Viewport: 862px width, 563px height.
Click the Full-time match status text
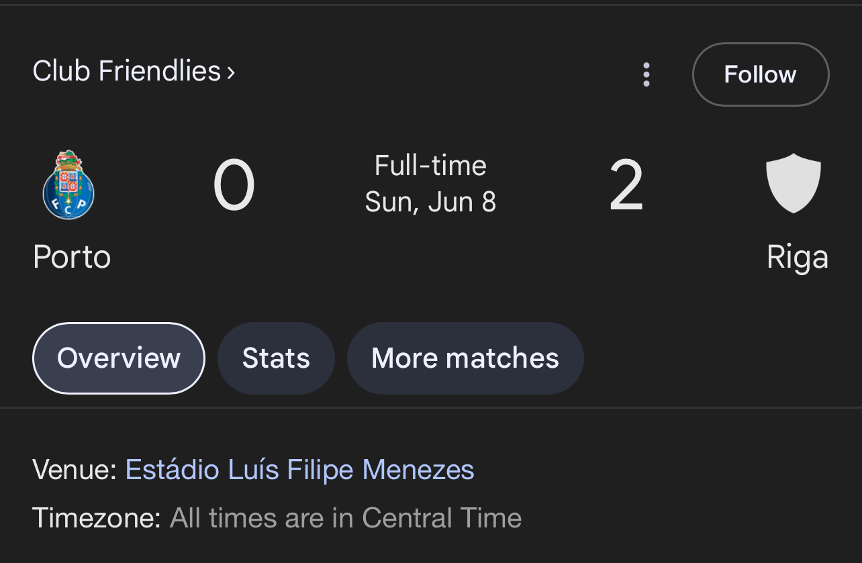coord(430,166)
